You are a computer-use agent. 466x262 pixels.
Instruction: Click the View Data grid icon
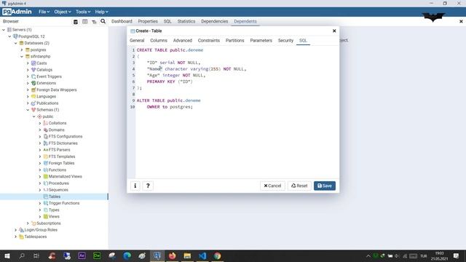tap(84, 22)
